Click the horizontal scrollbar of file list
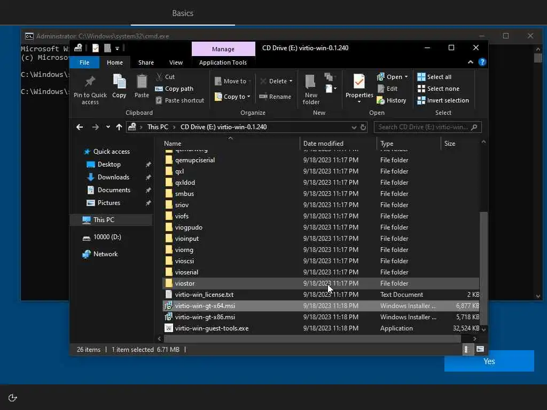 coord(312,338)
